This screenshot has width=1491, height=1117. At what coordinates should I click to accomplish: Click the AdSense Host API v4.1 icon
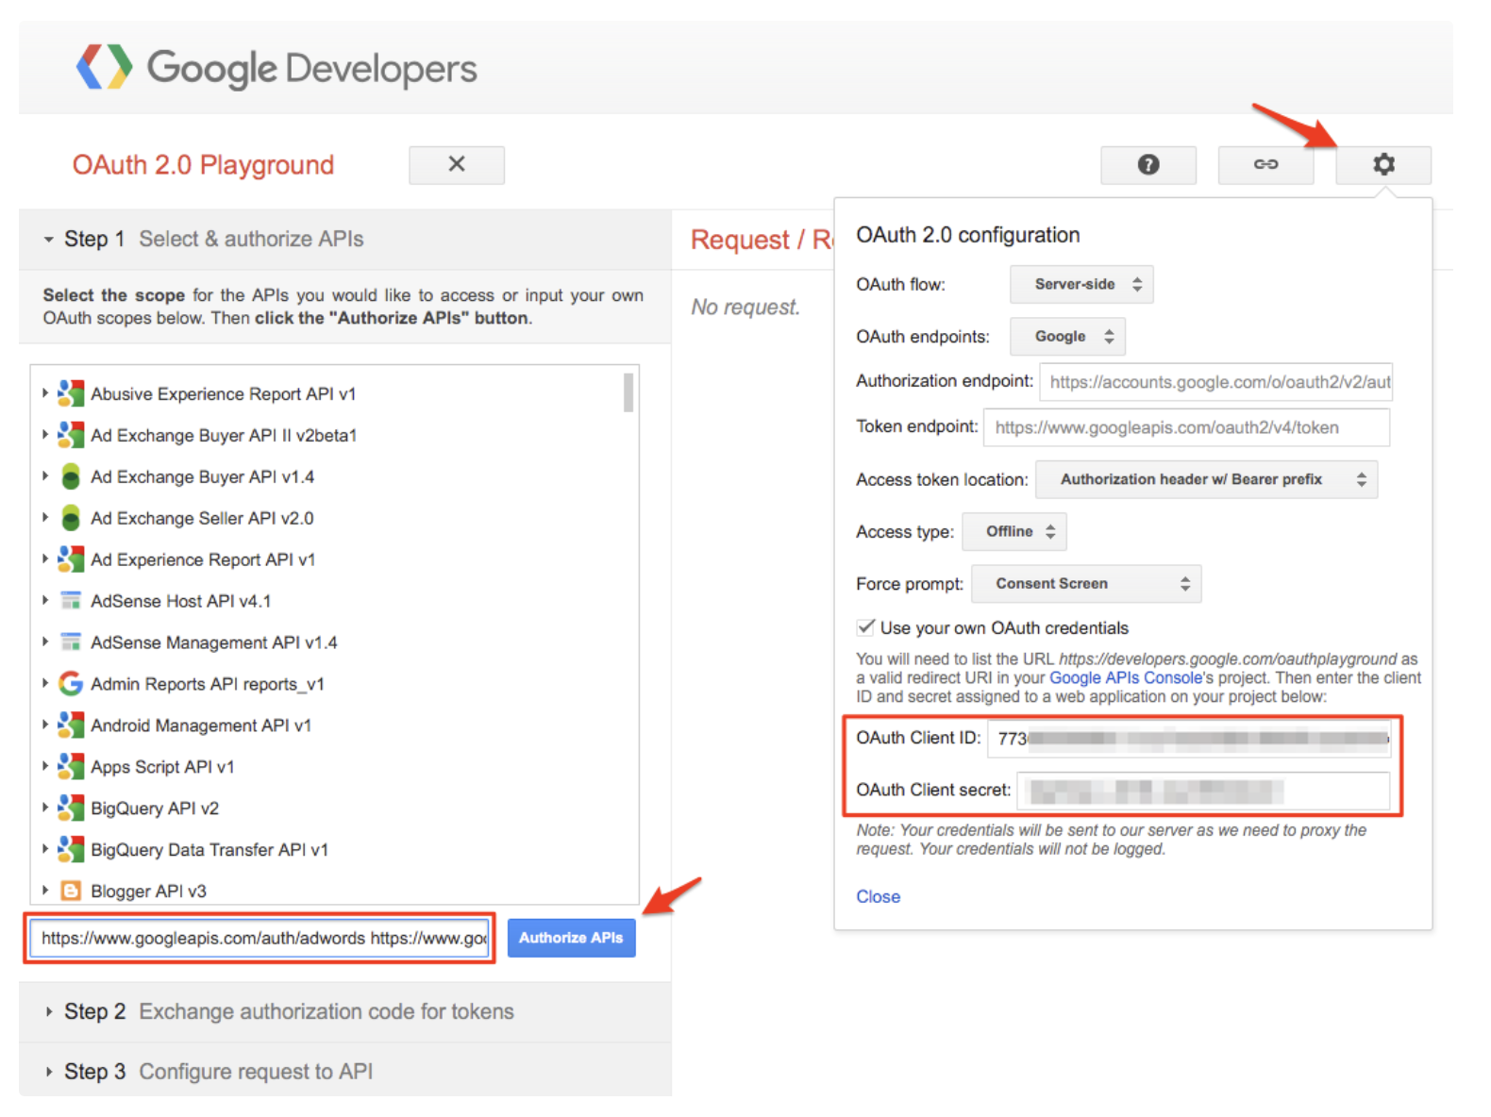71,601
